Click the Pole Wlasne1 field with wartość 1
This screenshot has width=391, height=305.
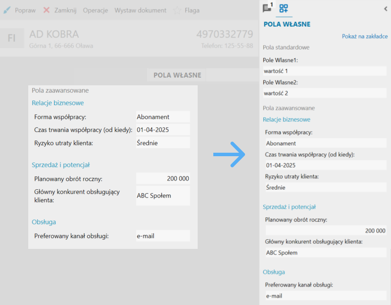325,71
